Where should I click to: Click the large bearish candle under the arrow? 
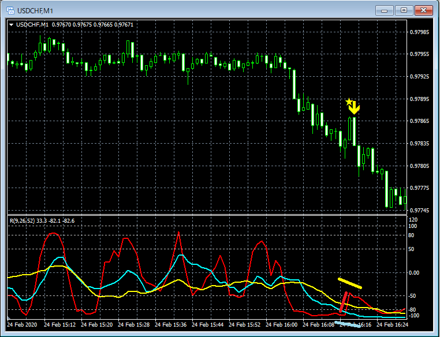(x=355, y=131)
